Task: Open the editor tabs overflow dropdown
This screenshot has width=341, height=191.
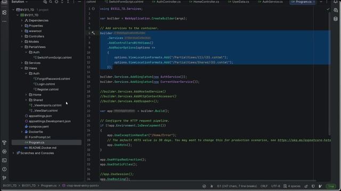Action: [x=321, y=2]
